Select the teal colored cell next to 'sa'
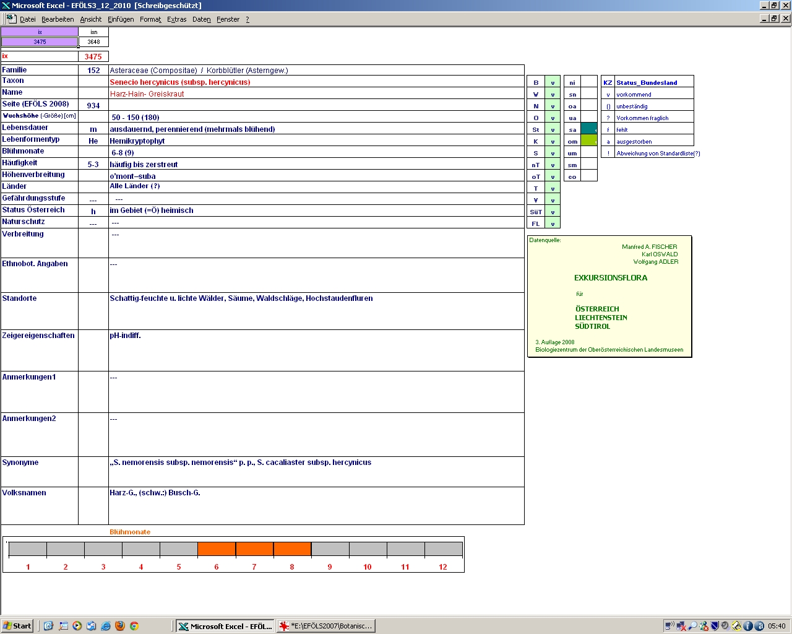792x634 pixels. coord(589,129)
